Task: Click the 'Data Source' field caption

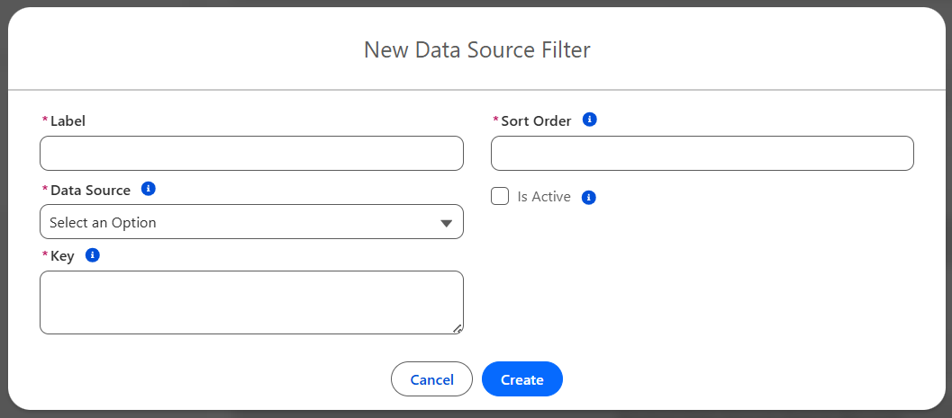Action: [90, 191]
